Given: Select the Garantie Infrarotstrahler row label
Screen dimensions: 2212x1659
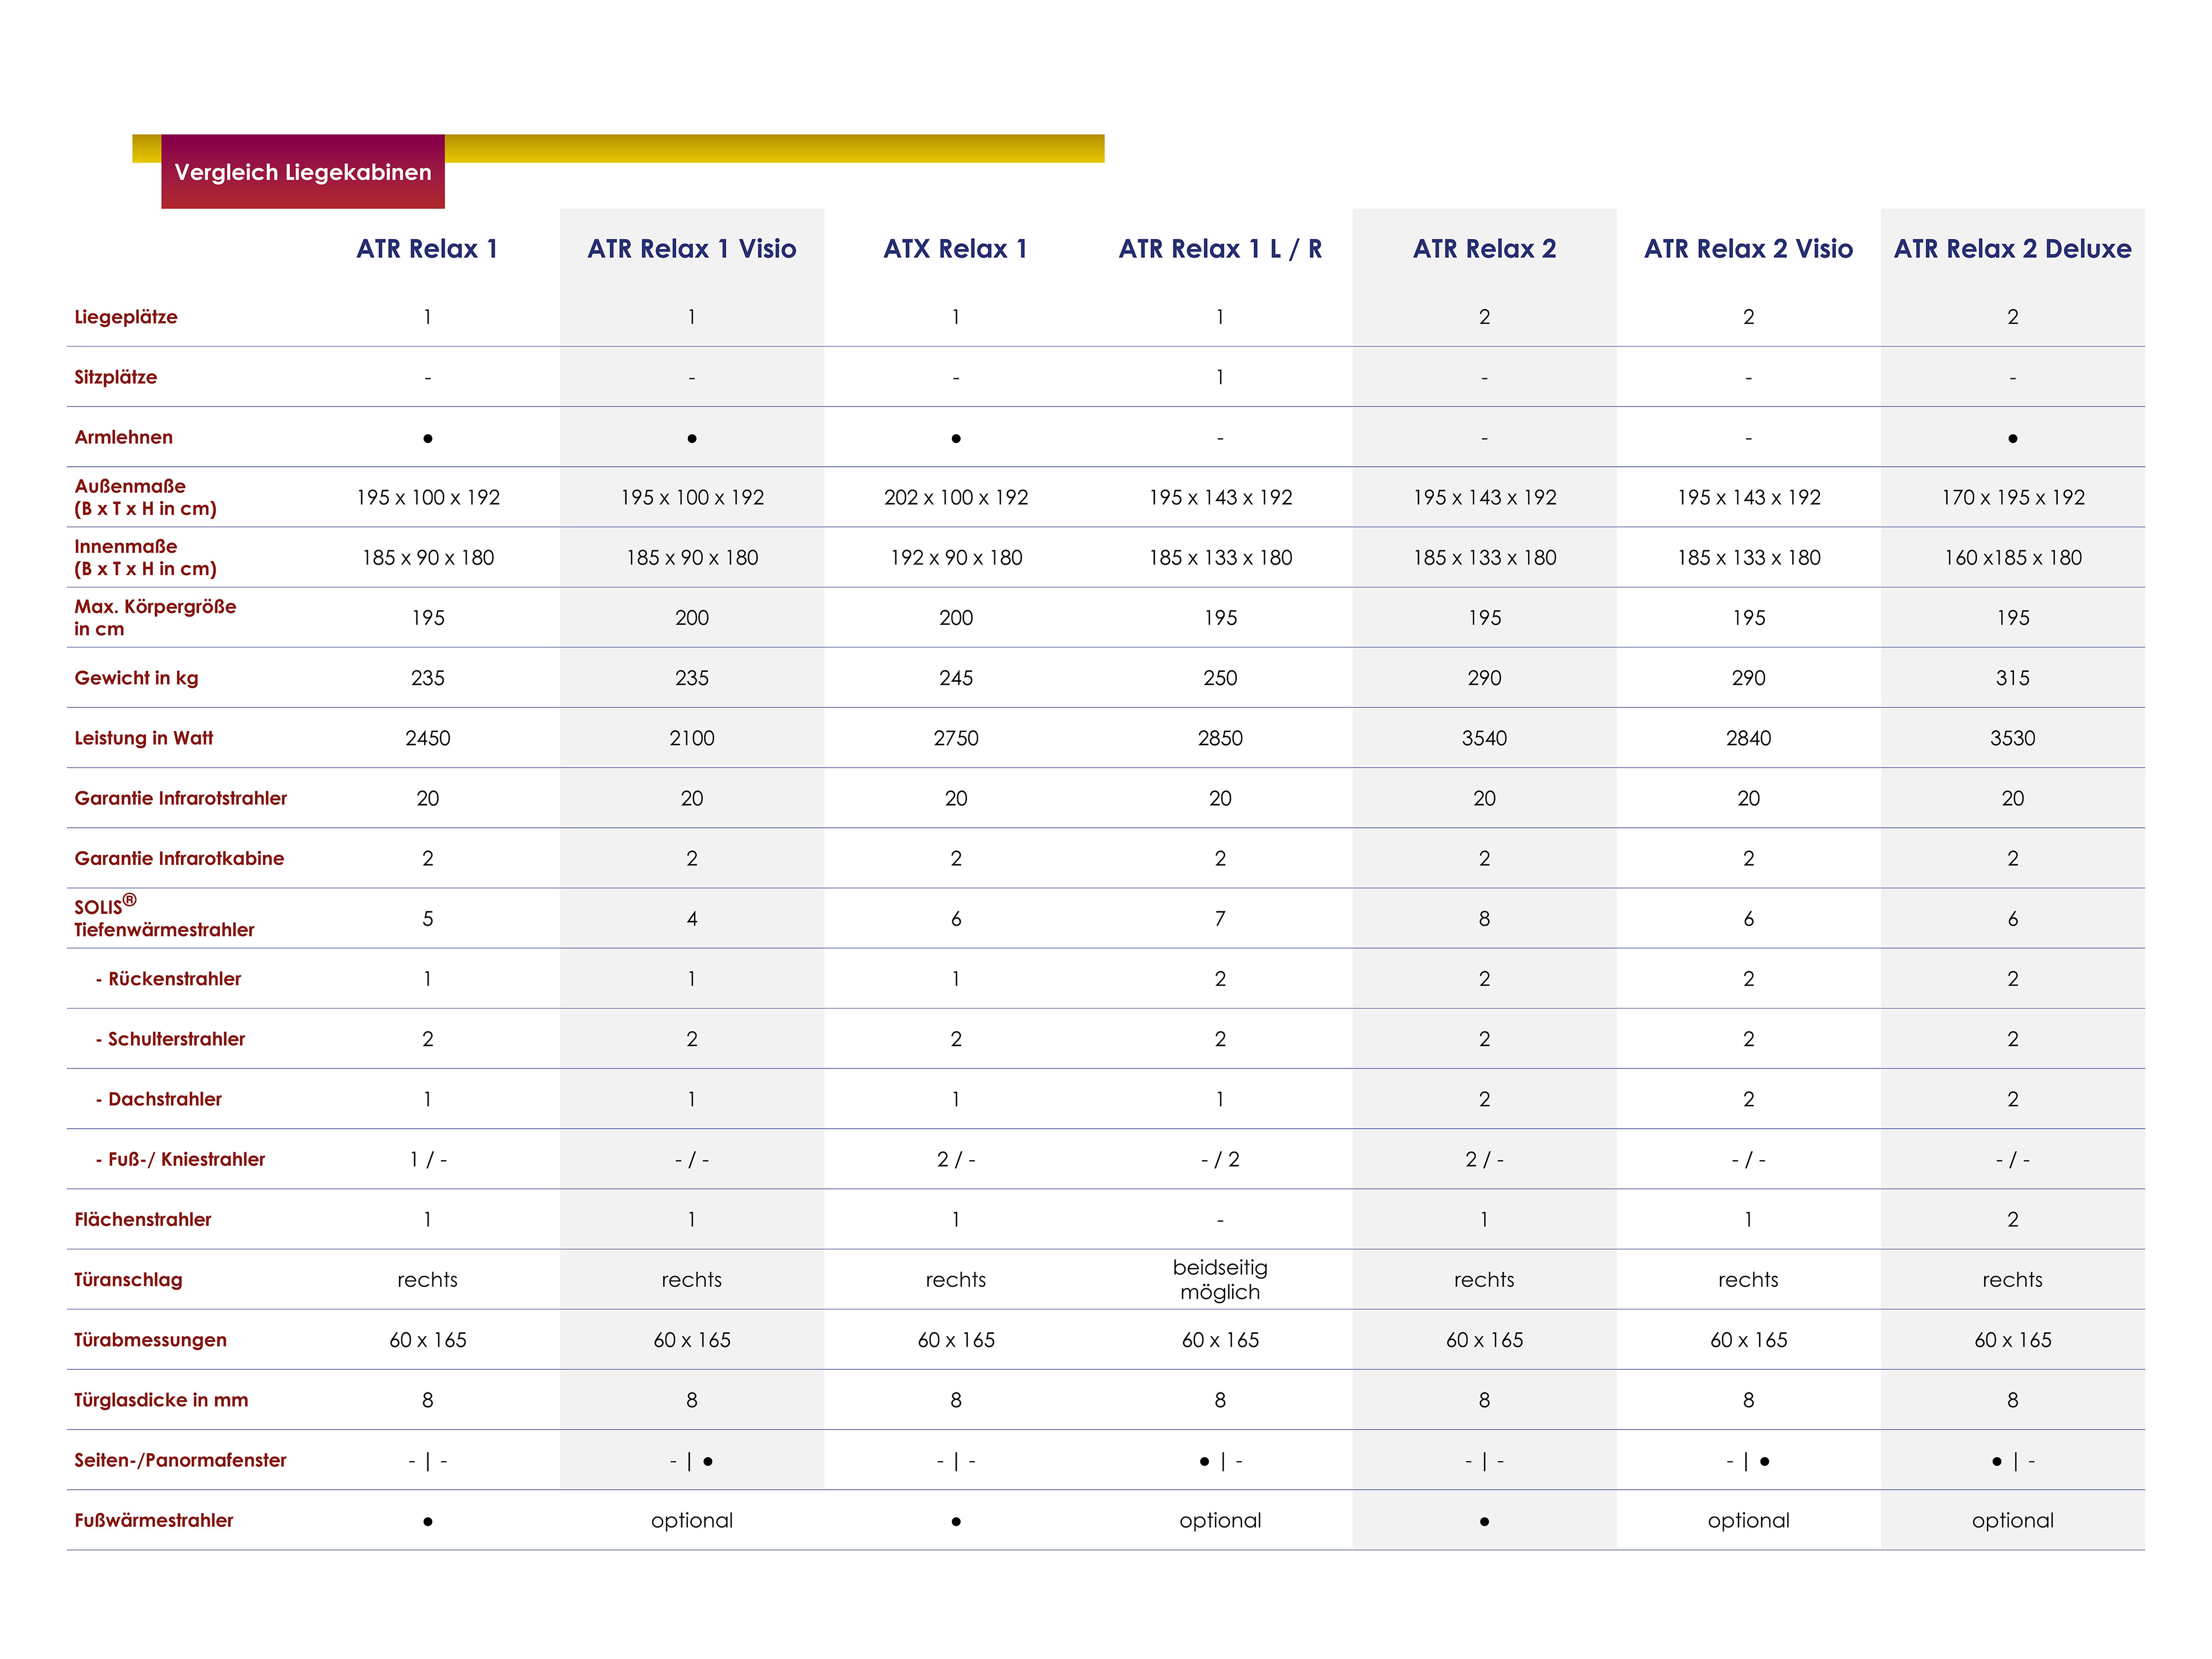Looking at the screenshot, I should click(x=181, y=798).
